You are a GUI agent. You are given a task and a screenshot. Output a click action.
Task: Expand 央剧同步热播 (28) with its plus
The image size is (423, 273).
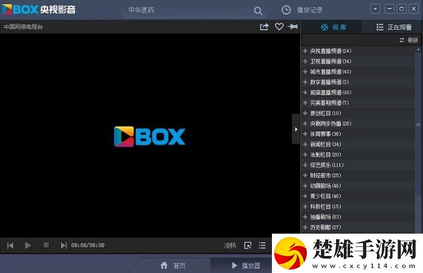pos(305,123)
